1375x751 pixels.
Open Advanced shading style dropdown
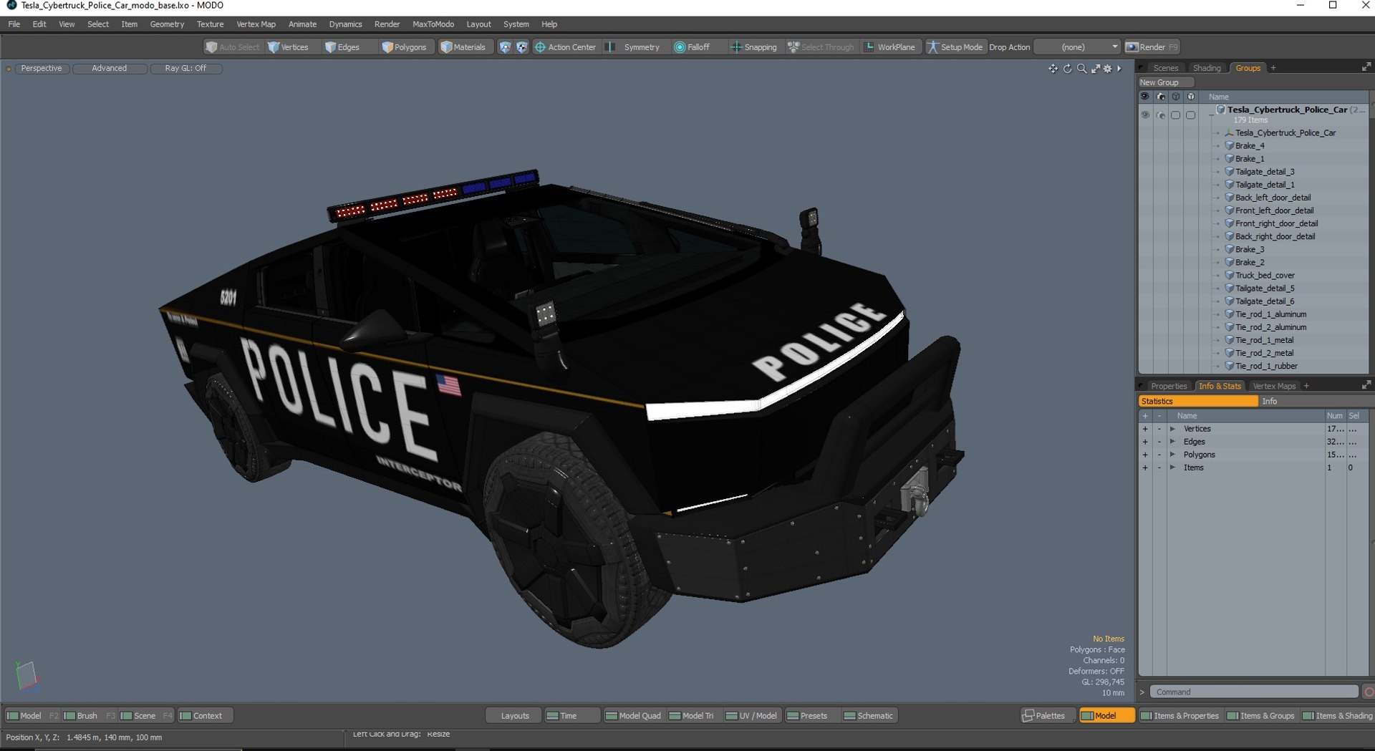pyautogui.click(x=110, y=69)
